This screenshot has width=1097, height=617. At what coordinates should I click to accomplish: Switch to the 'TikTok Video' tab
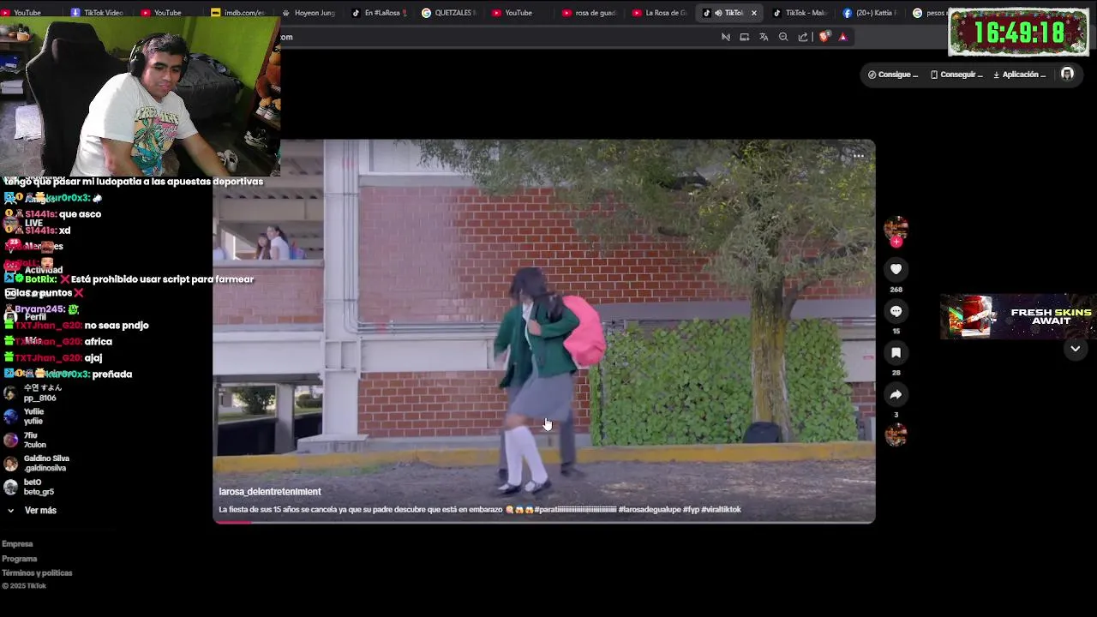98,13
